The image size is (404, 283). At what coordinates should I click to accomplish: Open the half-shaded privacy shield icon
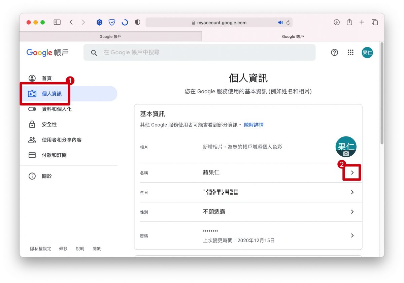137,23
